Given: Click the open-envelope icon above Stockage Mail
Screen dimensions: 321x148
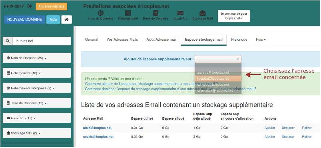Looking at the screenshot, I should point(202,13).
